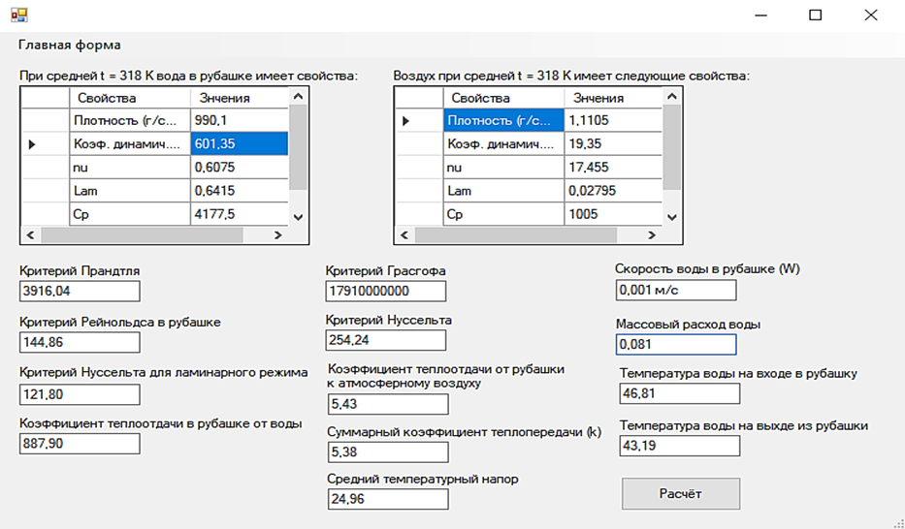Select the Средний температурный напор field

(388, 499)
